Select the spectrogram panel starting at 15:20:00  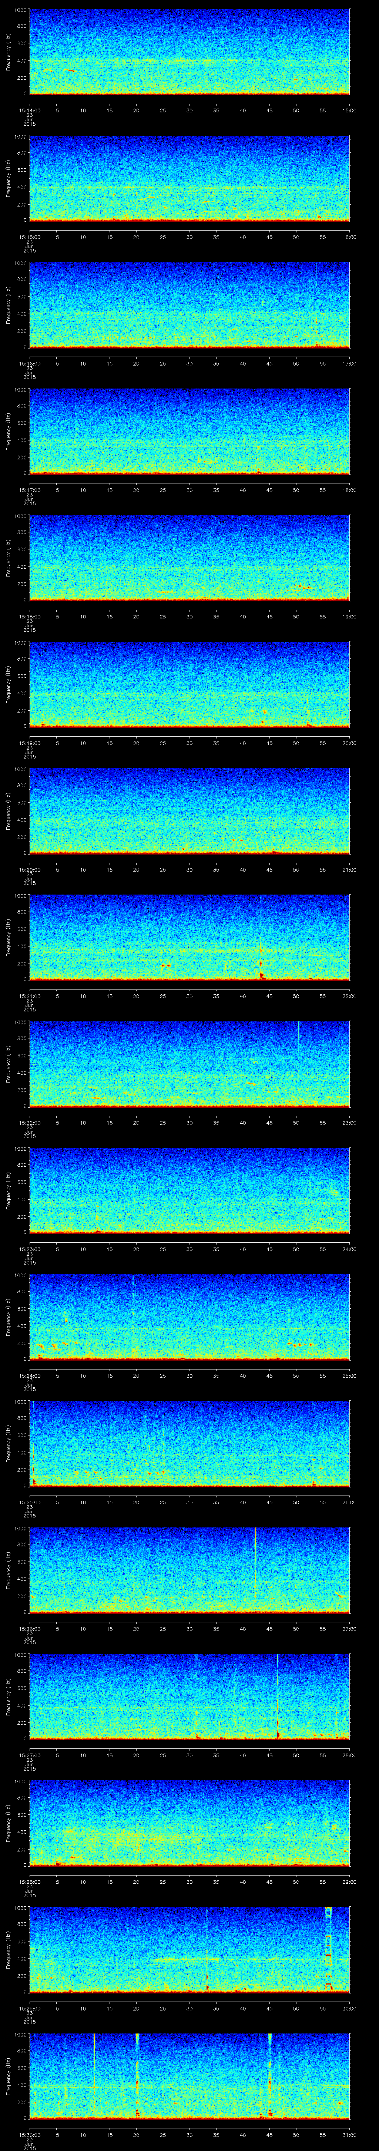click(190, 811)
